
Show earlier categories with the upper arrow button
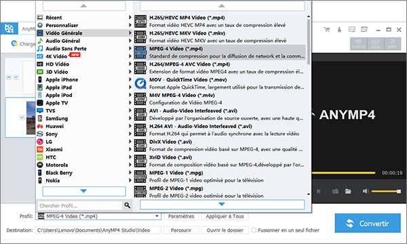(84, 5)
